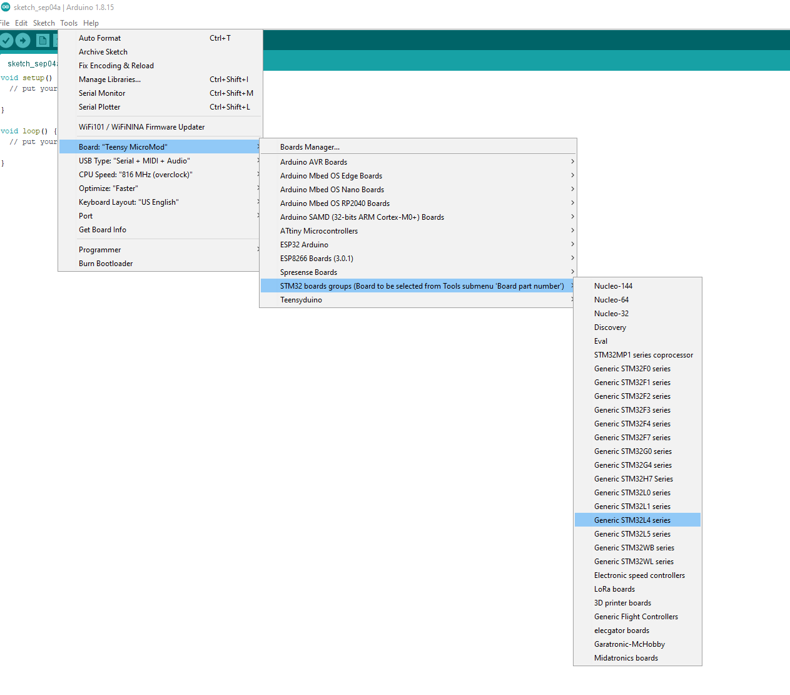Viewport: 790px width, 695px height.
Task: Expand the Programmer submenu
Action: point(160,250)
